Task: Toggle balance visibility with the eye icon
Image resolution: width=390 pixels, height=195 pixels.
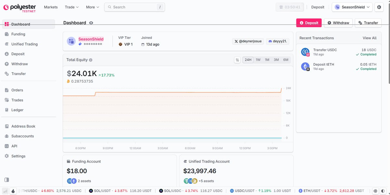Action: 91,23
